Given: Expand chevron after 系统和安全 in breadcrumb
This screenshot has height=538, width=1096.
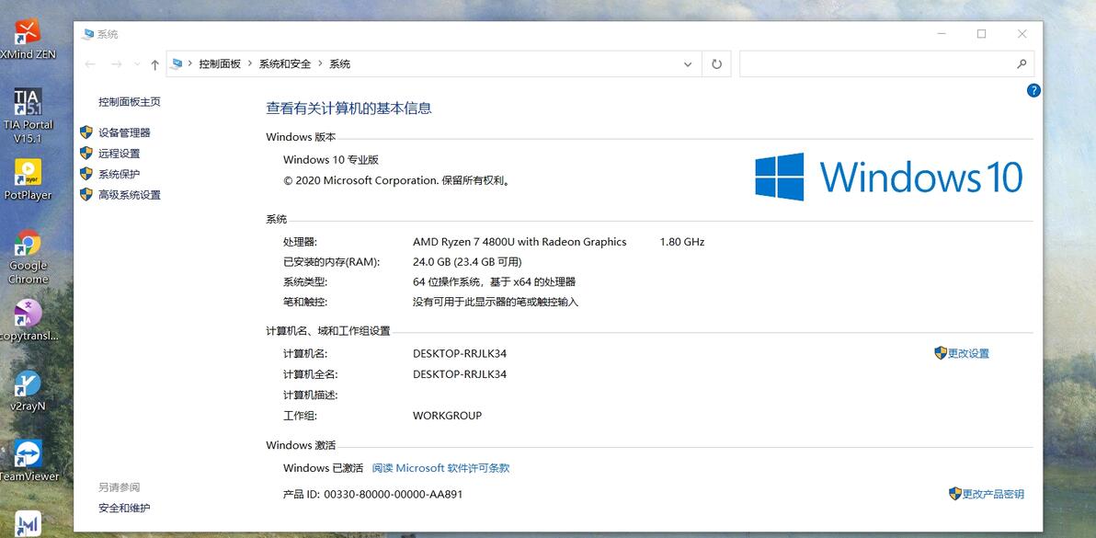Looking at the screenshot, I should 320,63.
